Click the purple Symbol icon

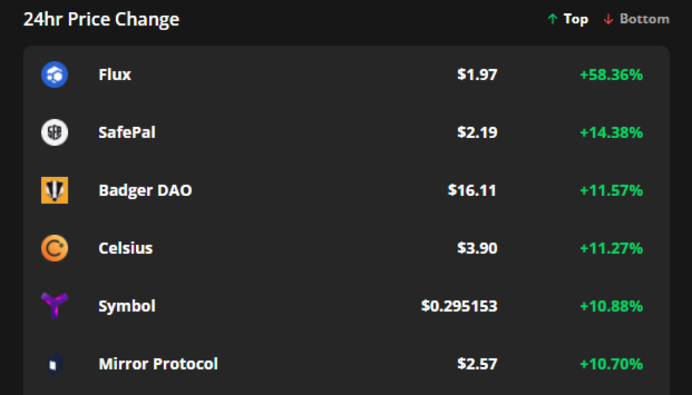pos(54,305)
